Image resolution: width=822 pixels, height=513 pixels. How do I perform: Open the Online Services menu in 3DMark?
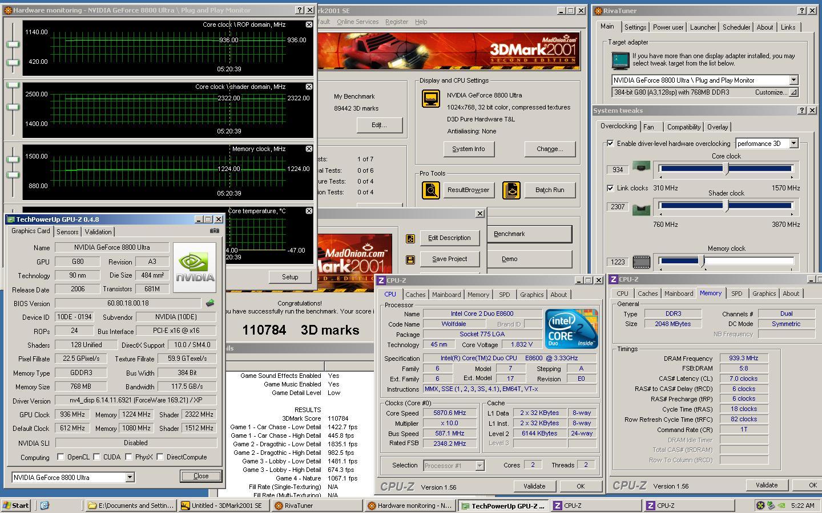357,22
